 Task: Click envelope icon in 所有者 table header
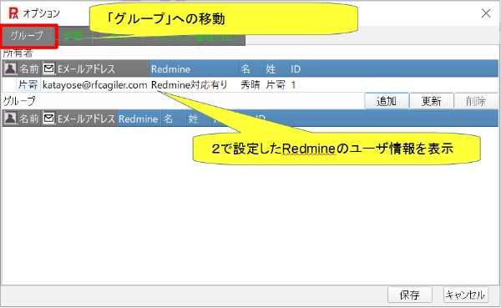(x=49, y=68)
